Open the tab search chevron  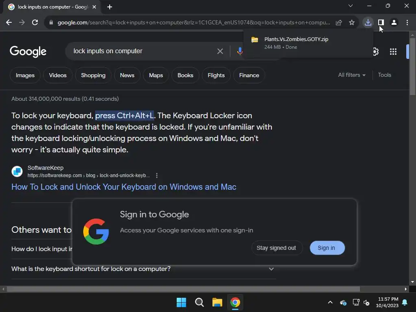(x=351, y=6)
